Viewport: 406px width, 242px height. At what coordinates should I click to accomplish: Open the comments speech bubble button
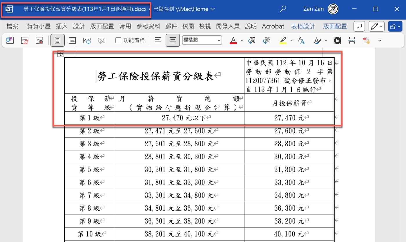359,26
